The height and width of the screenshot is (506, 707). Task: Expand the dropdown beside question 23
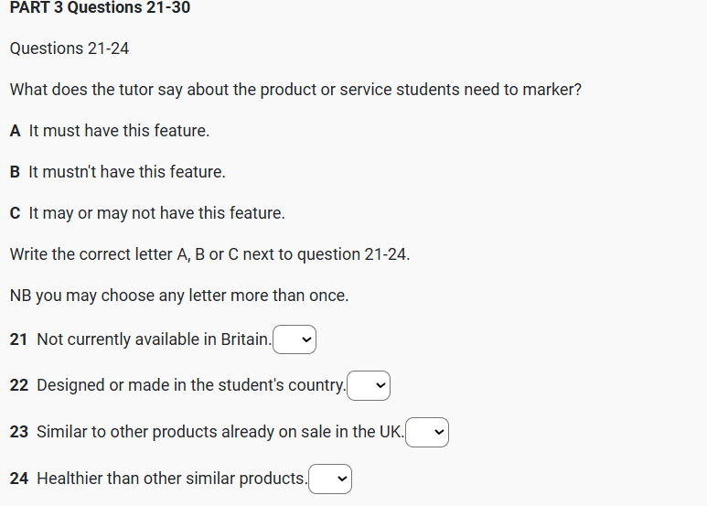(427, 432)
